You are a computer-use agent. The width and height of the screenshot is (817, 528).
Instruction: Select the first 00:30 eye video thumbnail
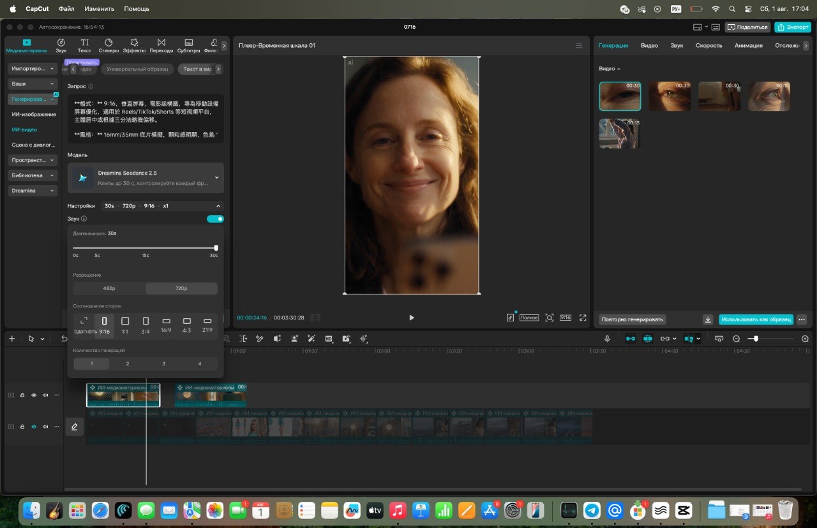(x=620, y=96)
